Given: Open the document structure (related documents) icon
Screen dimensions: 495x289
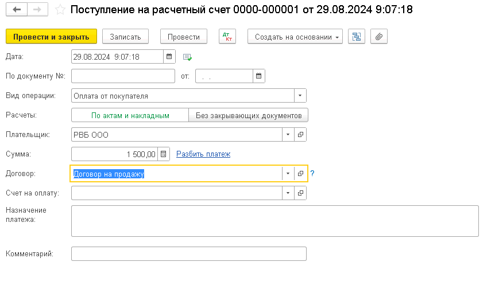Looking at the screenshot, I should pyautogui.click(x=357, y=37).
